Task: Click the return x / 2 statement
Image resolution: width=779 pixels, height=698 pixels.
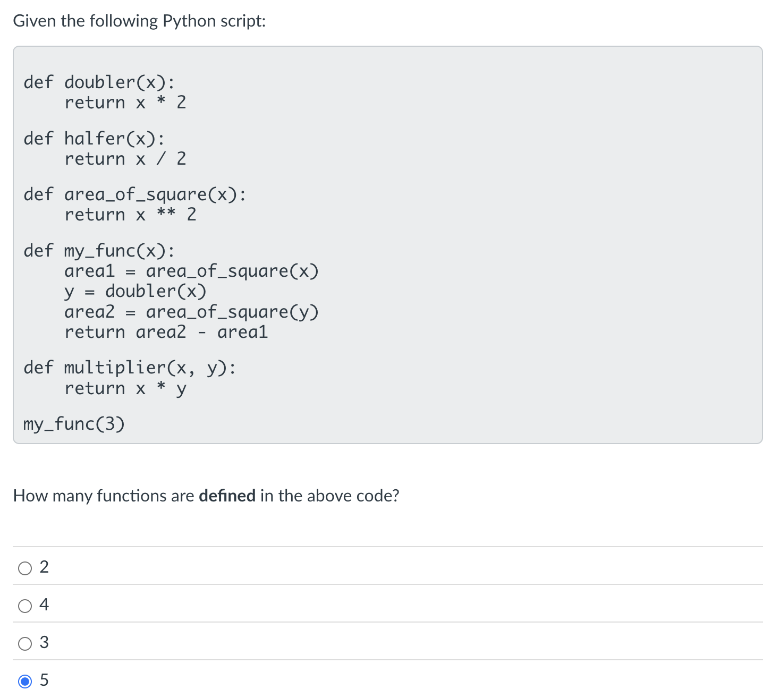Action: tap(125, 158)
